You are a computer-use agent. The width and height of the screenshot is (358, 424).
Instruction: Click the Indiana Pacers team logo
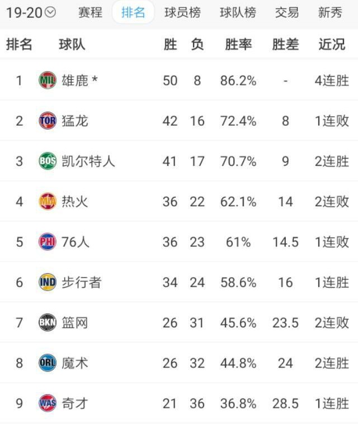coord(48,282)
